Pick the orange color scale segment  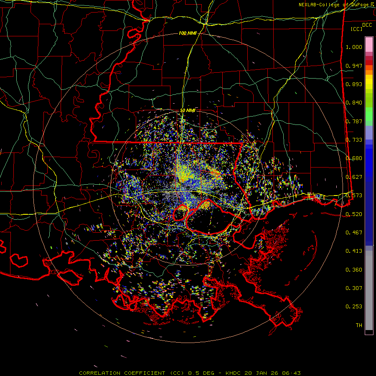click(369, 72)
